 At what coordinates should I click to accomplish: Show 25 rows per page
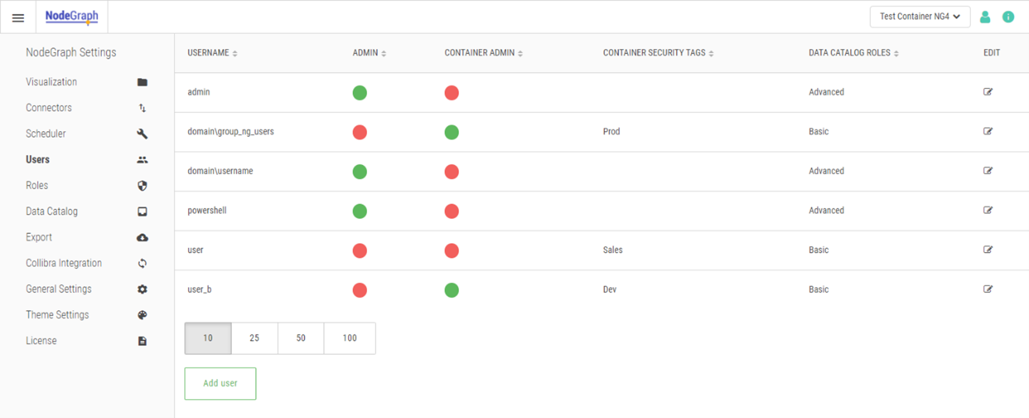(x=254, y=338)
